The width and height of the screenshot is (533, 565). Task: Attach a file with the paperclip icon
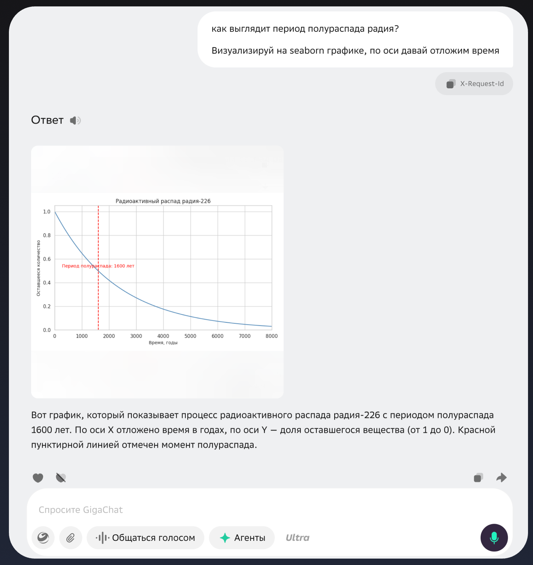coord(70,538)
